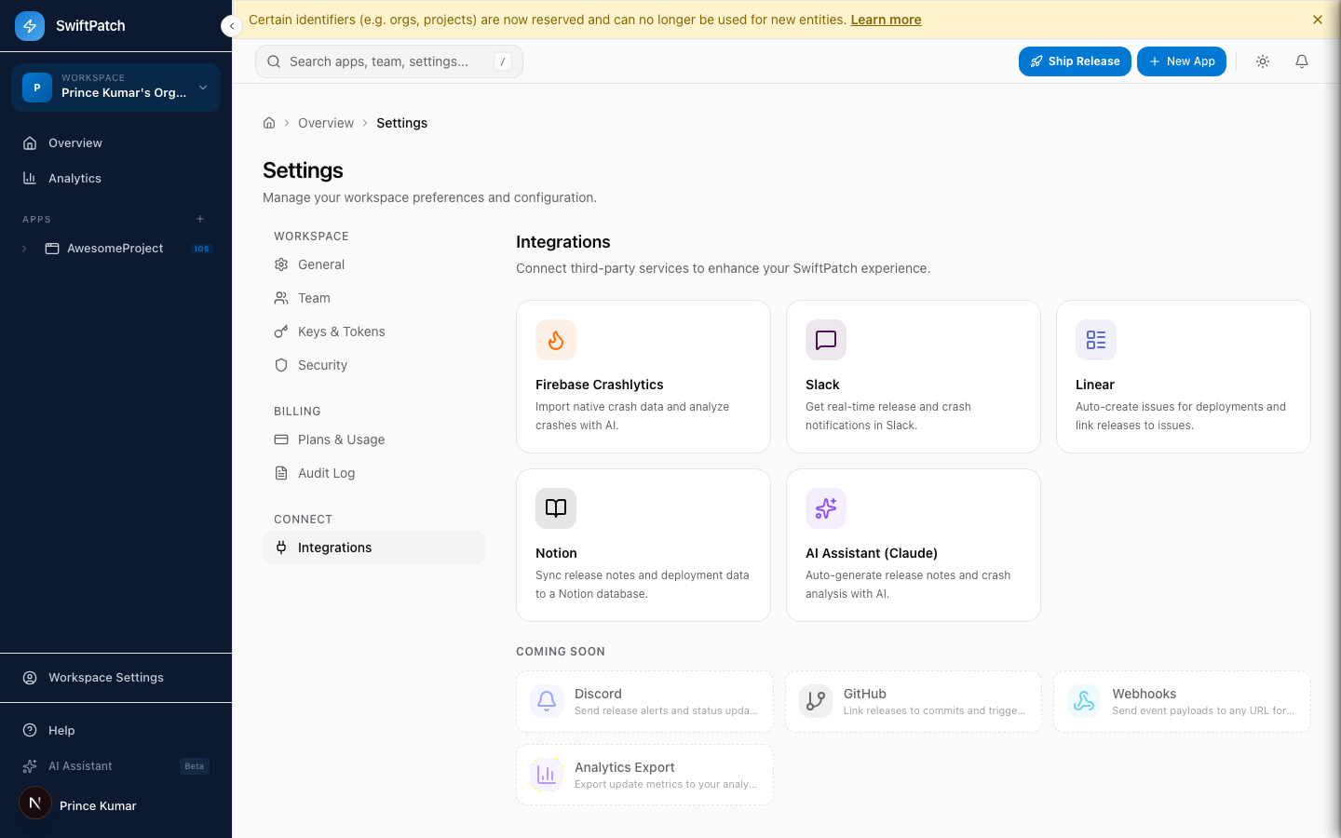Click the SwiftPatch lightning logo

click(x=29, y=25)
